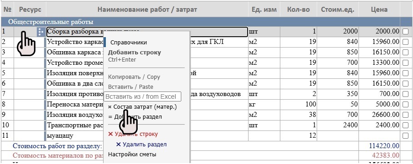The width and height of the screenshot is (413, 164).
Task: Click the price cell '26600.00'
Action: pos(379,115)
